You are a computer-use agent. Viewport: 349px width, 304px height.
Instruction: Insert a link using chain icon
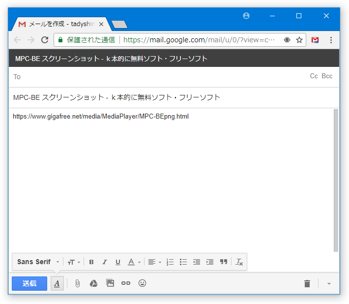(x=126, y=283)
